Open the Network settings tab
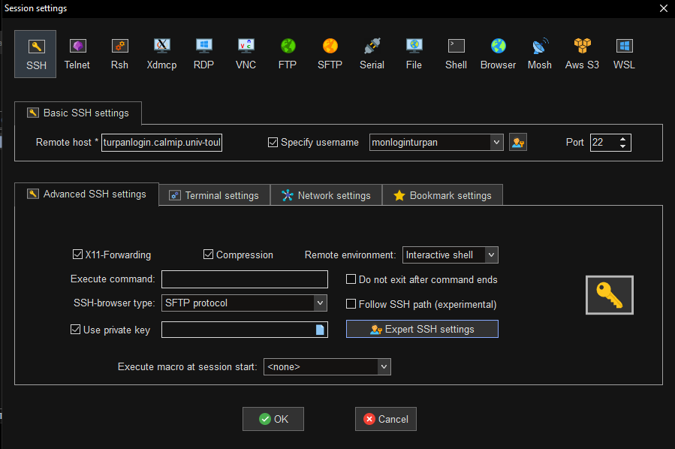 326,194
